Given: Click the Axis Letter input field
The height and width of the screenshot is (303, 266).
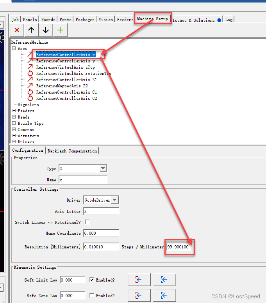Looking at the screenshot, I should pyautogui.click(x=101, y=211).
